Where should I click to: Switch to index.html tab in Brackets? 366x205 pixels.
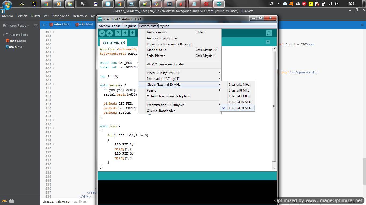pos(59,24)
